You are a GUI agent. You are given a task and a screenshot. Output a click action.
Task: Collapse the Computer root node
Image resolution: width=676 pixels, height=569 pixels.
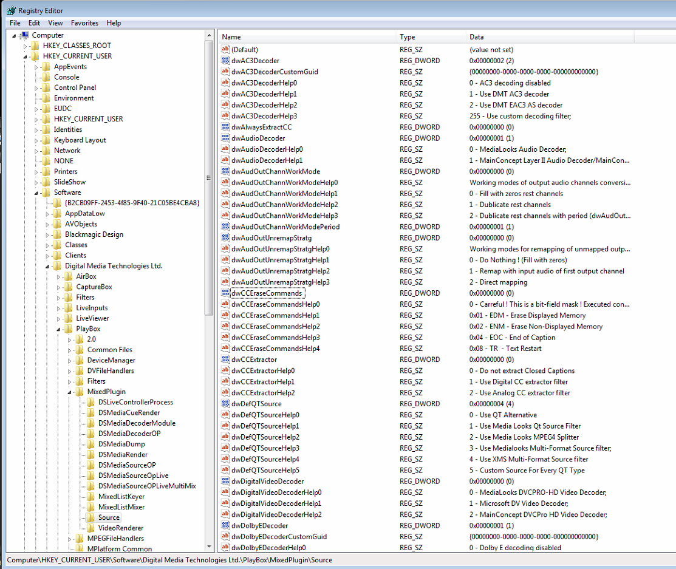tap(14, 36)
